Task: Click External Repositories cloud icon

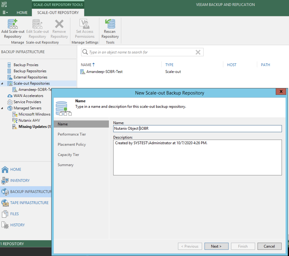Action: 10,77
